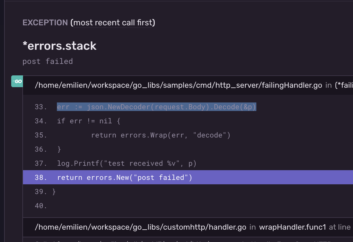This screenshot has width=353, height=242.
Task: Click the Go platform icon
Action: [17, 81]
